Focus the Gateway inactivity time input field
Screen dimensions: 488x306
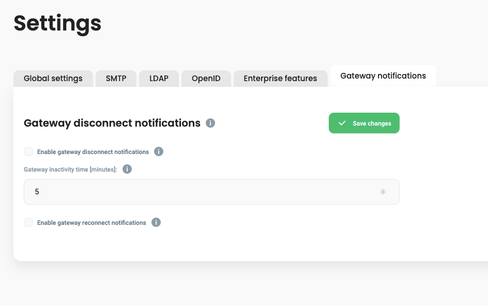pos(202,192)
